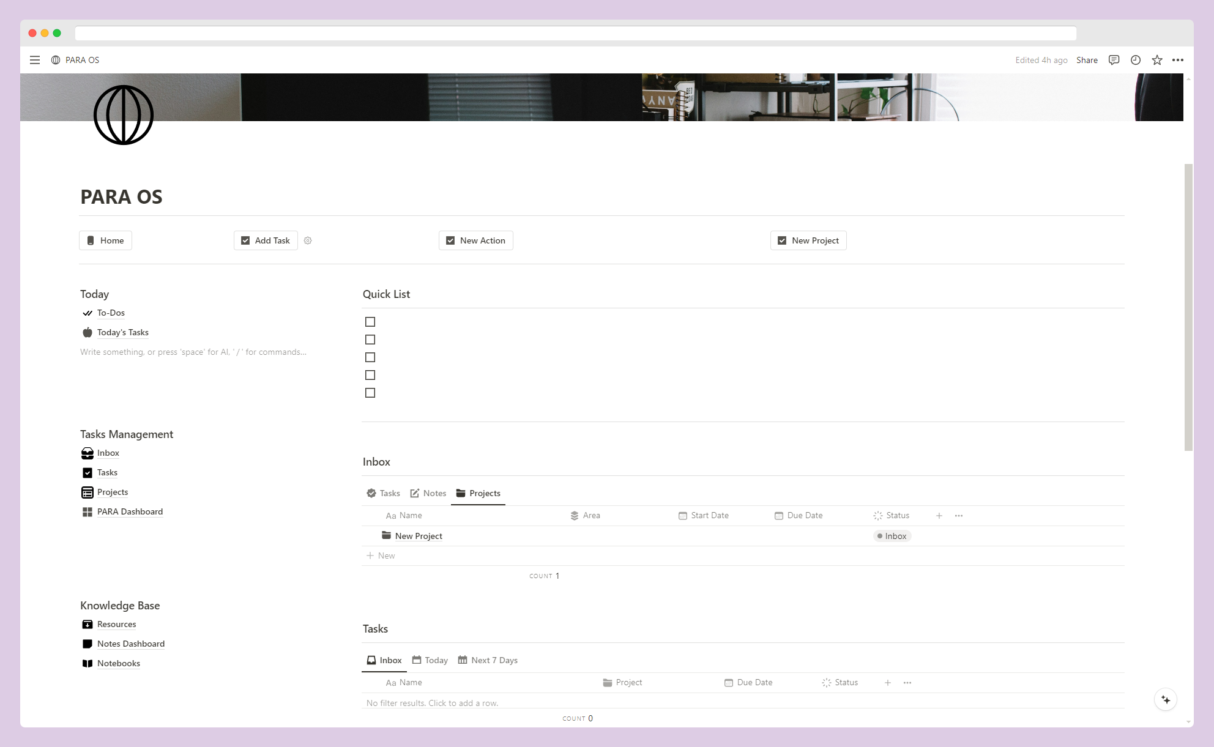Screen dimensions: 1214x747
Task: Open settings gear next to Add Task
Action: [x=308, y=240]
